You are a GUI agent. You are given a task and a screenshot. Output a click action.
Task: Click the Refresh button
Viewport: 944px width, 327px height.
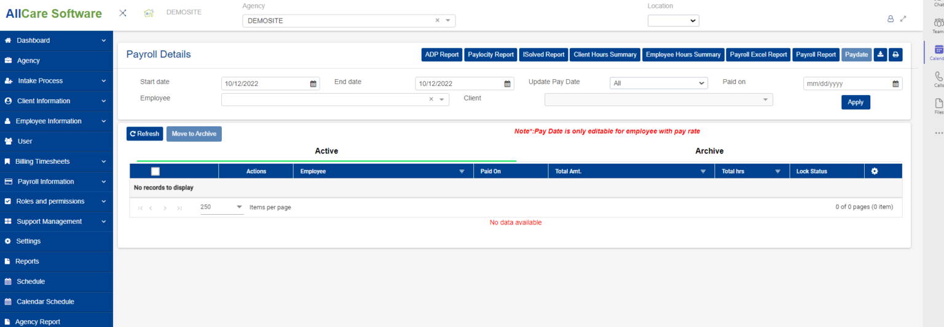tap(144, 134)
